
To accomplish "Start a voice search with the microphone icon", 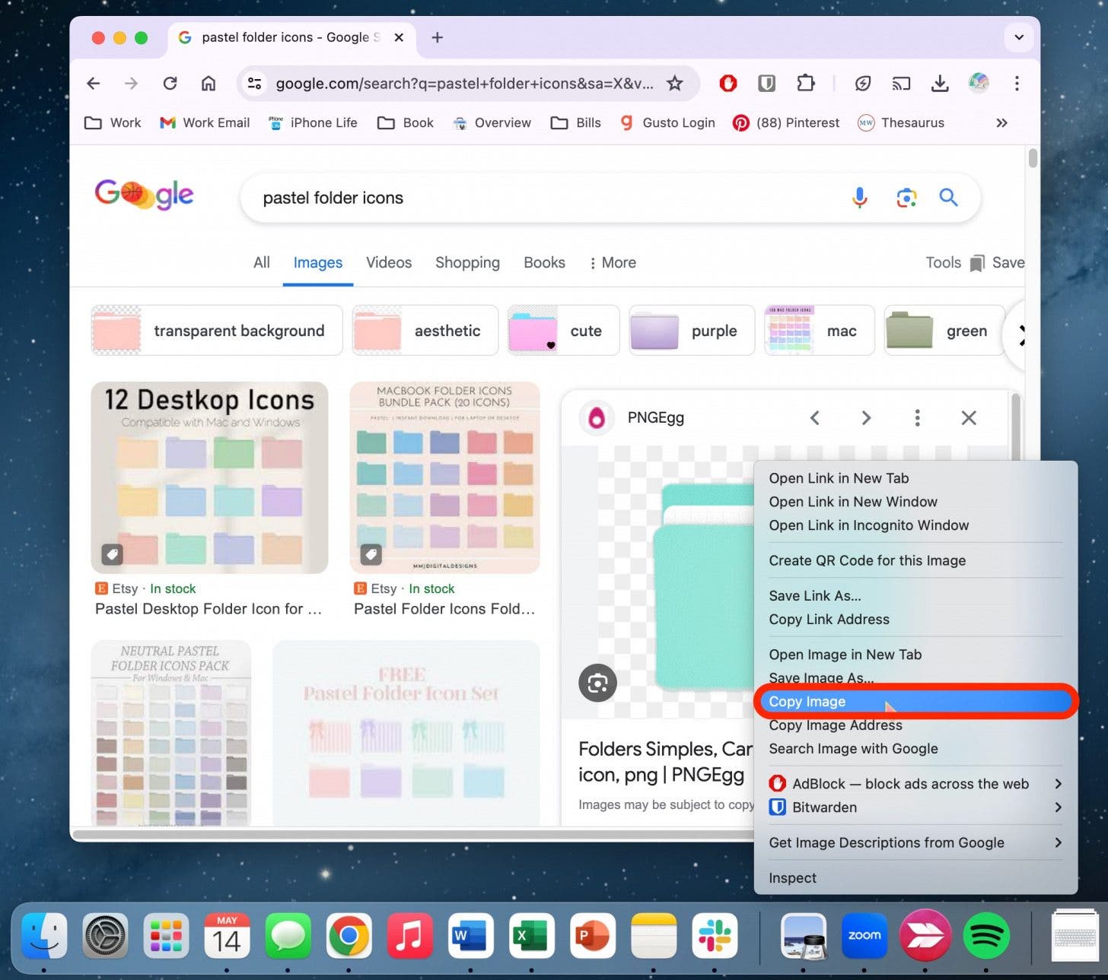I will pos(859,198).
